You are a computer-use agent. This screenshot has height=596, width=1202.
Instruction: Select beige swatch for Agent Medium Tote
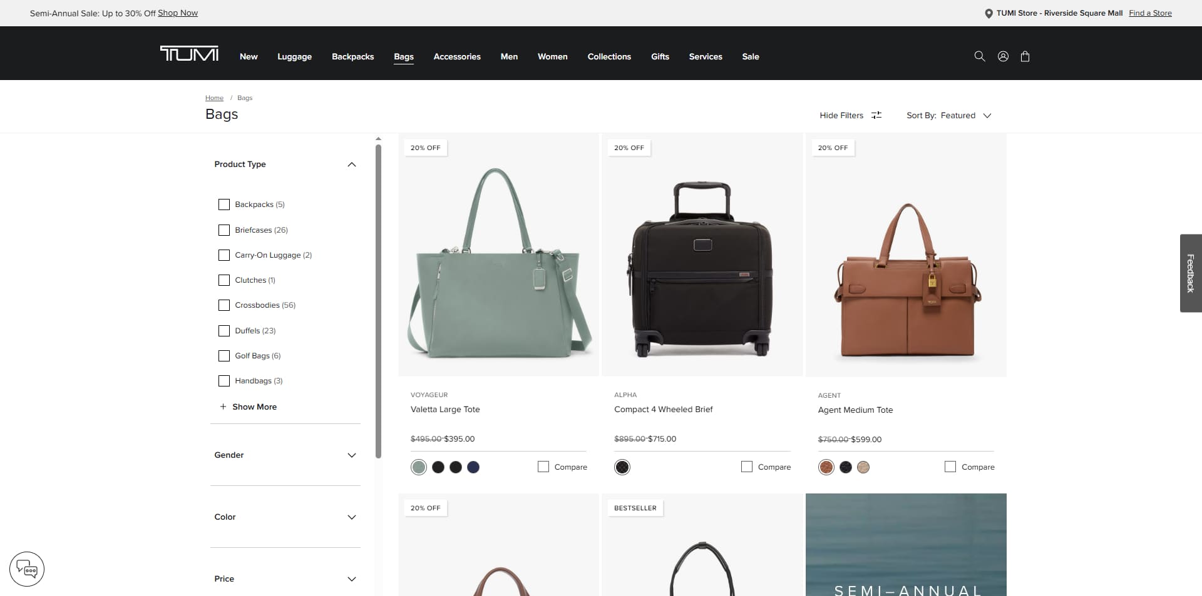click(863, 467)
